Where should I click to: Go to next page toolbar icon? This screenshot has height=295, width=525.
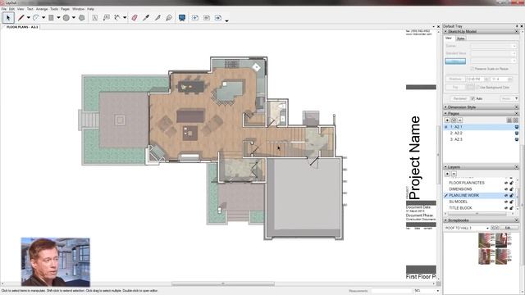pyautogui.click(x=218, y=18)
